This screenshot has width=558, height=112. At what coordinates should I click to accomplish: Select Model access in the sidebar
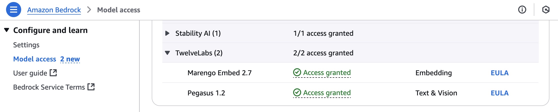tap(35, 59)
